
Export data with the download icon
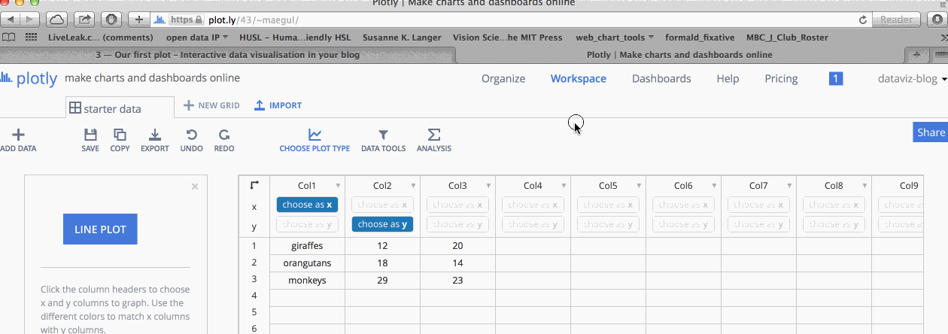click(x=155, y=135)
